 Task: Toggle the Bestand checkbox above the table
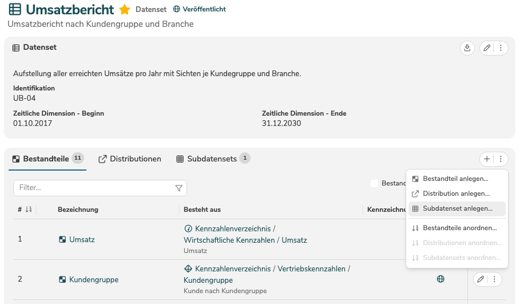(374, 184)
